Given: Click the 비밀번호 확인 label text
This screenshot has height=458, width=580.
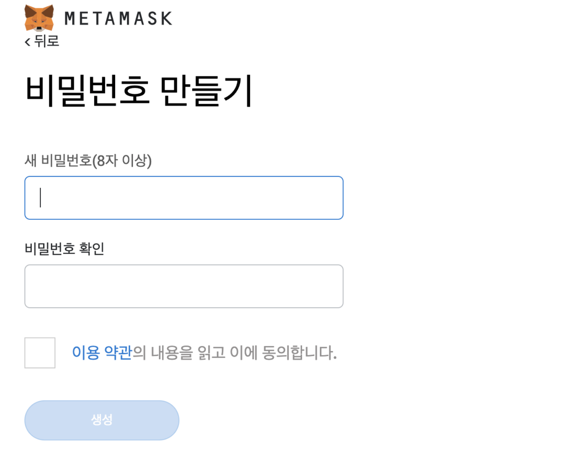Looking at the screenshot, I should (x=64, y=249).
